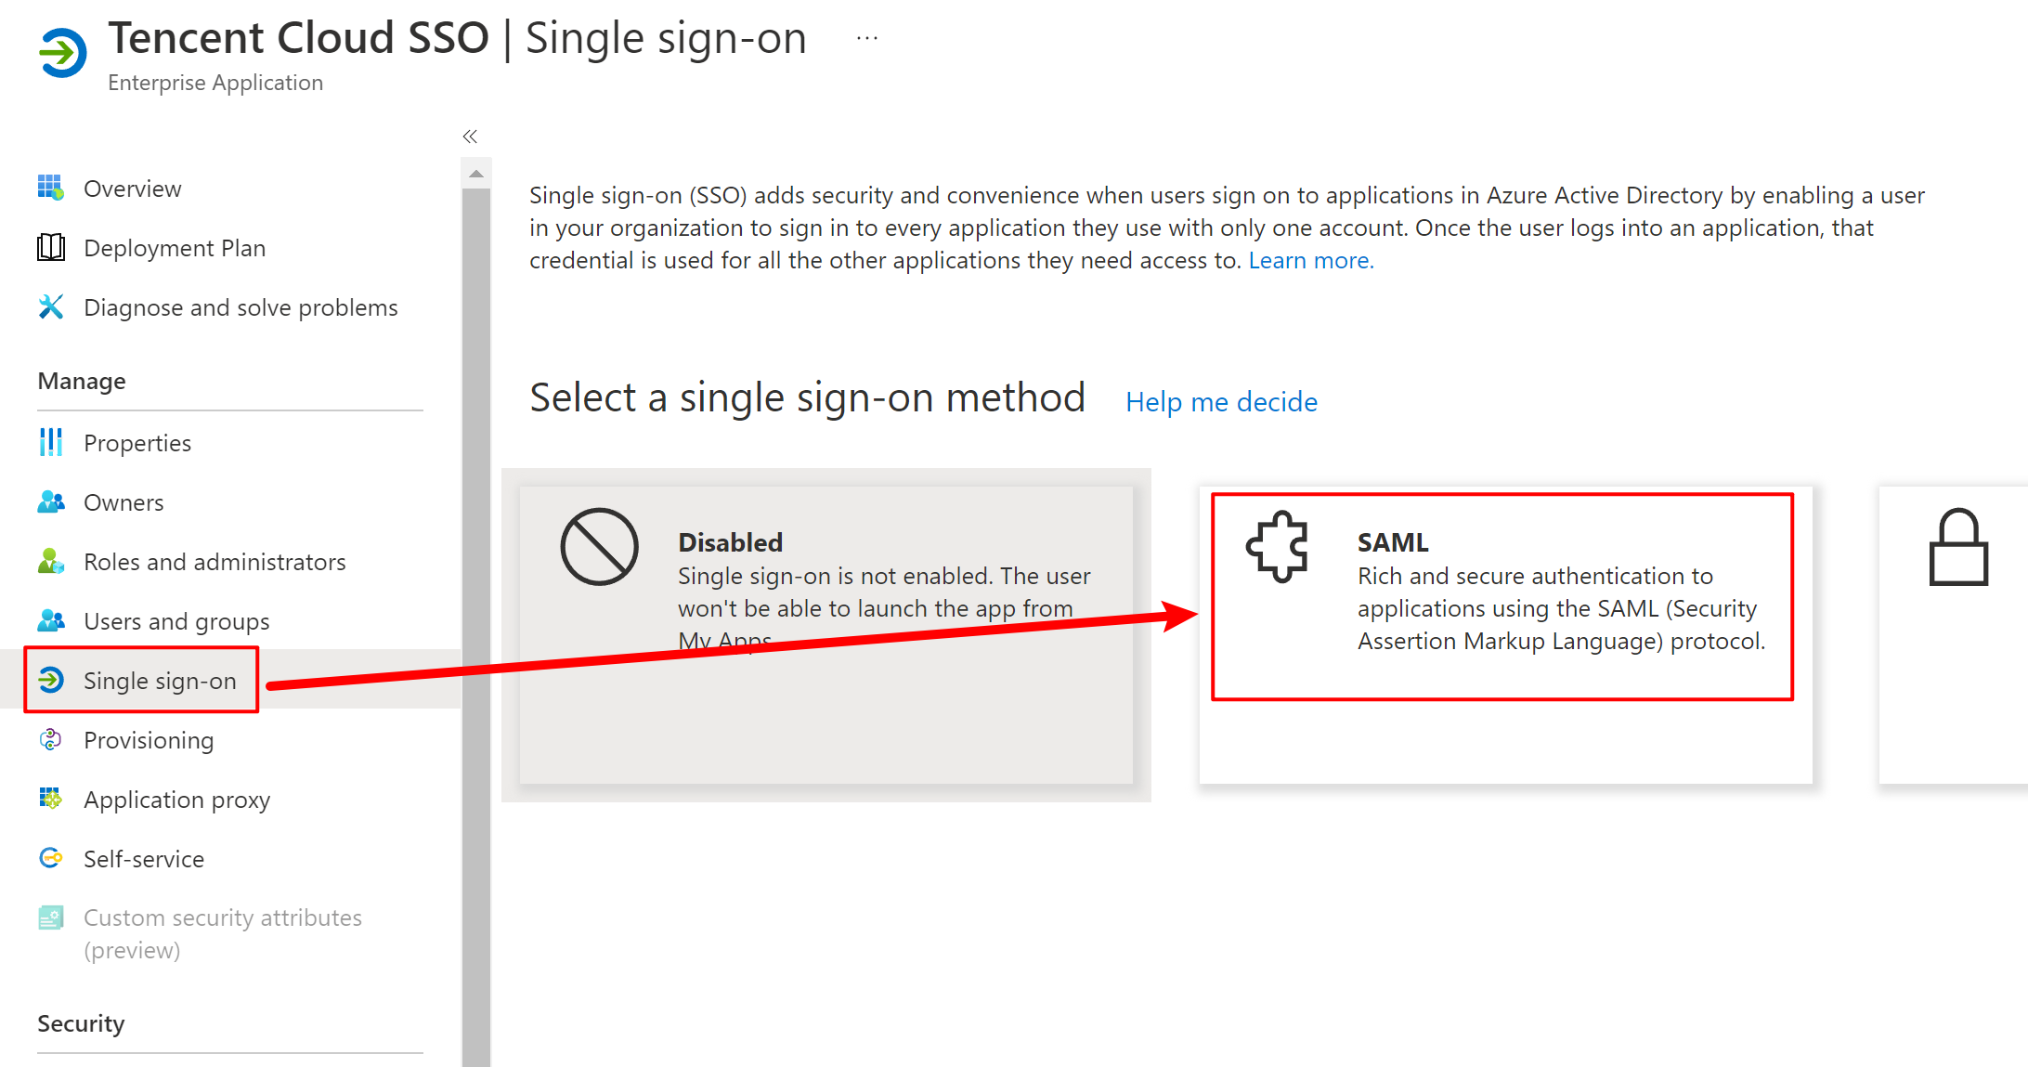The height and width of the screenshot is (1067, 2028).
Task: Open the Learn more link
Action: point(1310,261)
